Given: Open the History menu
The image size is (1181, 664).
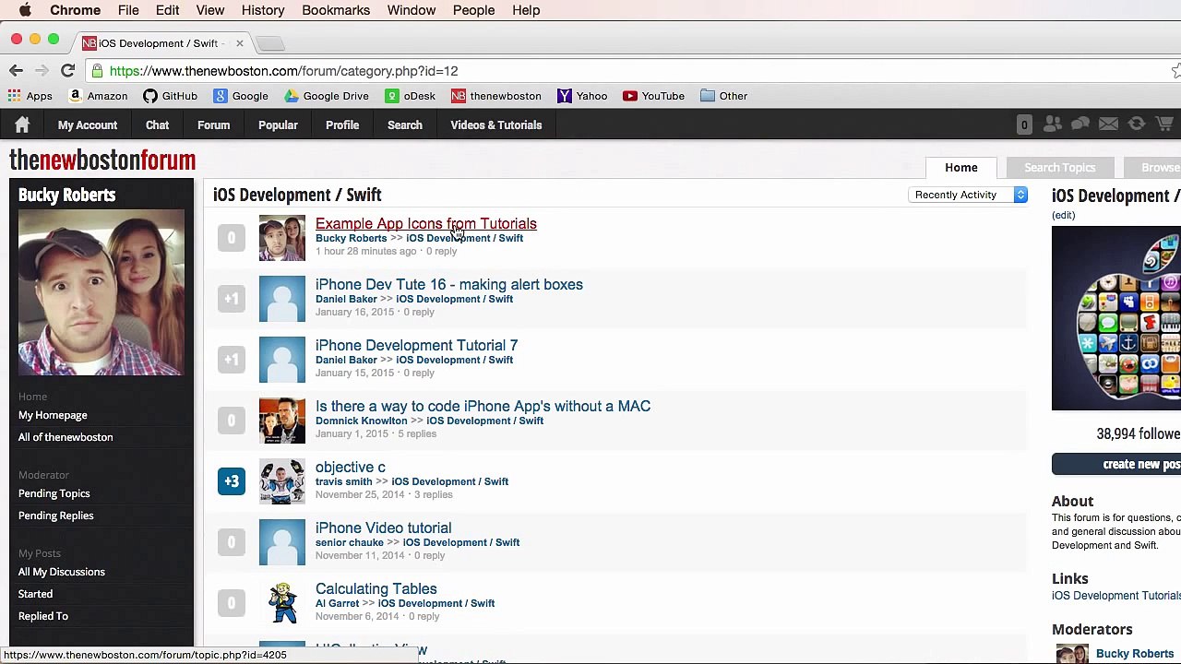Looking at the screenshot, I should tap(263, 10).
